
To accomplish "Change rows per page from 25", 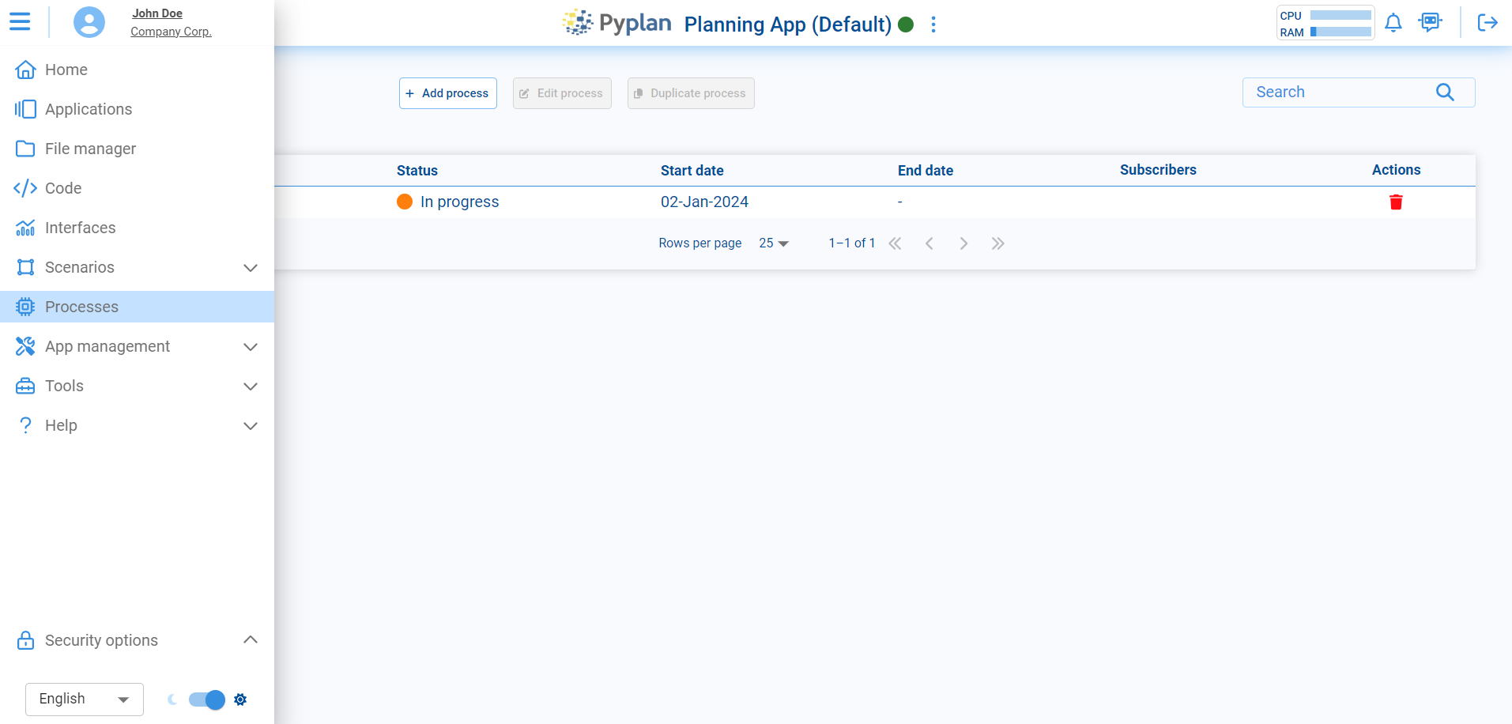I will click(x=772, y=243).
